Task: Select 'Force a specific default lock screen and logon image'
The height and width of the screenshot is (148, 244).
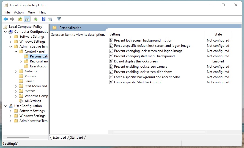Action: [x=152, y=46]
